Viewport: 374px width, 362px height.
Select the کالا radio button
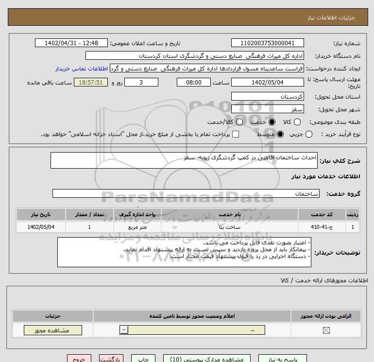pos(297,122)
